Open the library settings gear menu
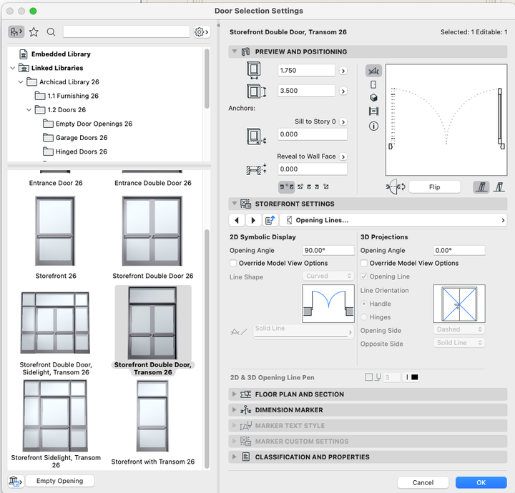The height and width of the screenshot is (493, 515). pyautogui.click(x=201, y=32)
